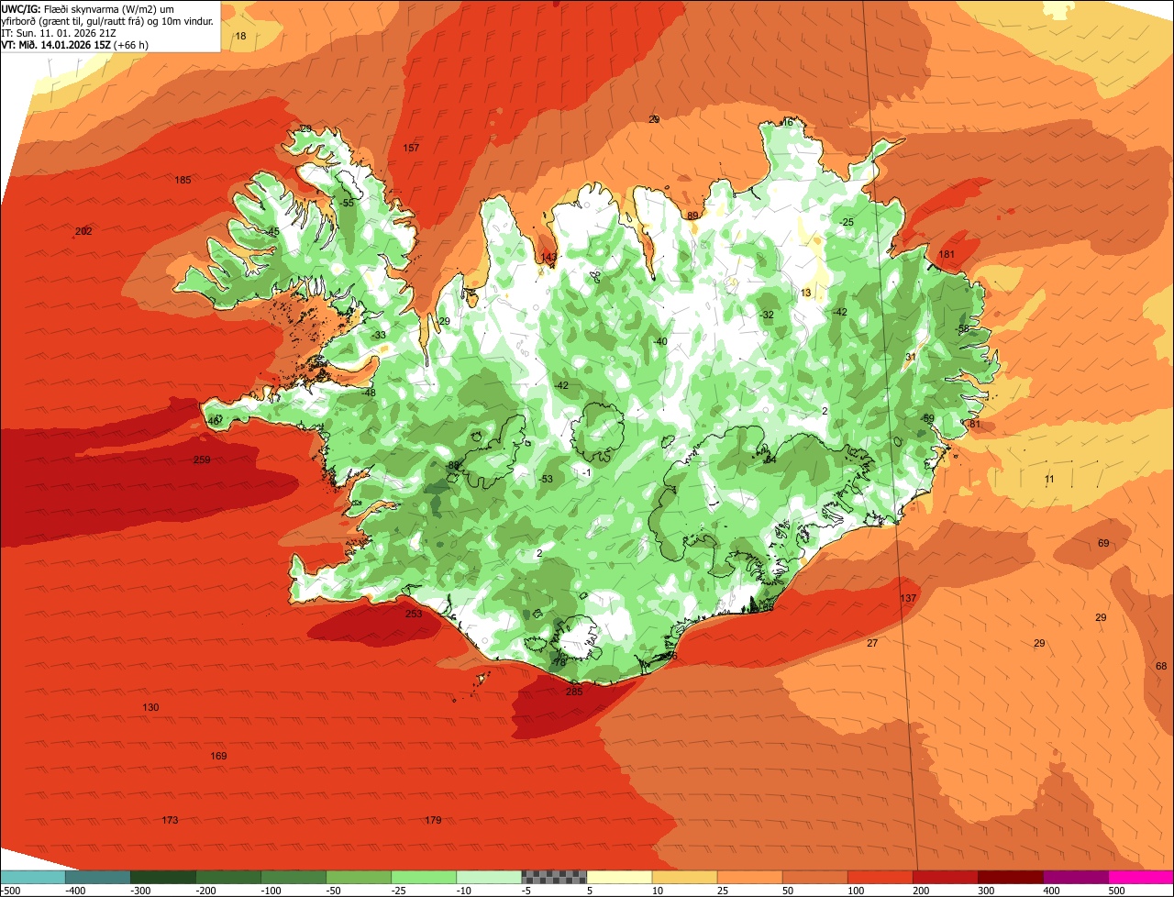1174x897 pixels.
Task: Click the map value "-33" in west Iceland
Action: pos(379,335)
